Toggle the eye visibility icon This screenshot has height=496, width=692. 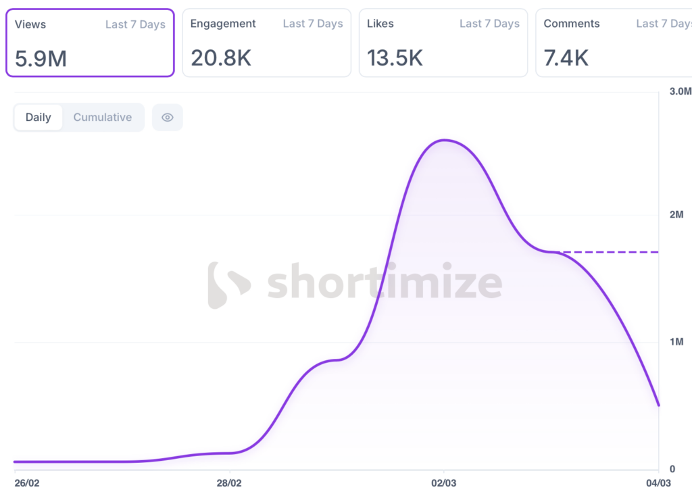[x=168, y=118]
